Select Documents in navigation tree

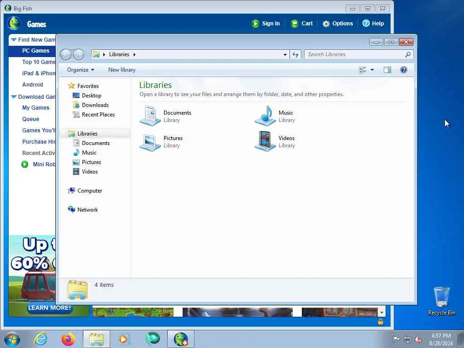click(x=96, y=143)
